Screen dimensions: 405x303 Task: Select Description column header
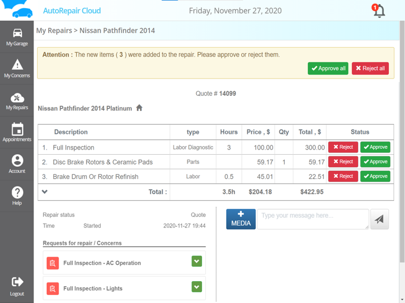point(71,132)
